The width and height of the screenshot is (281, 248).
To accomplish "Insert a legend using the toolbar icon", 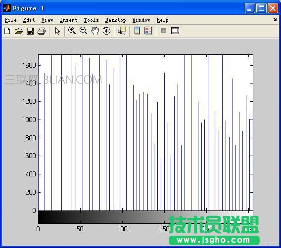I will click(148, 31).
